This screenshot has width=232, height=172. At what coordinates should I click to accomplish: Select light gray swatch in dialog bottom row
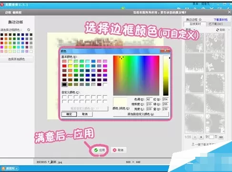[x=93, y=85]
